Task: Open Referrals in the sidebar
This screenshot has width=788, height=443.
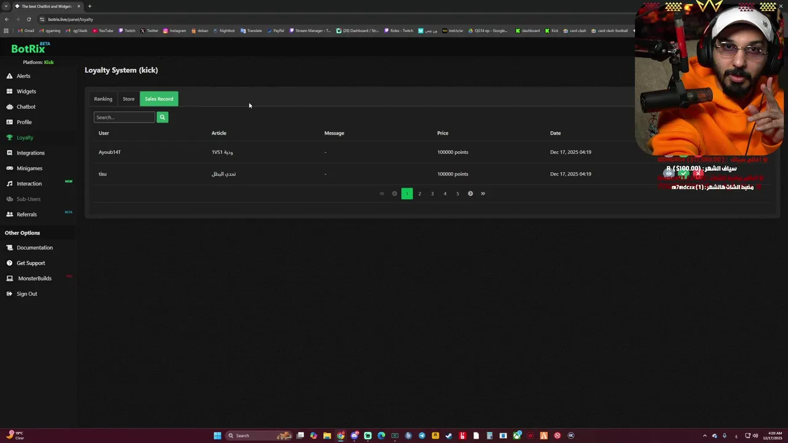Action: pyautogui.click(x=26, y=214)
